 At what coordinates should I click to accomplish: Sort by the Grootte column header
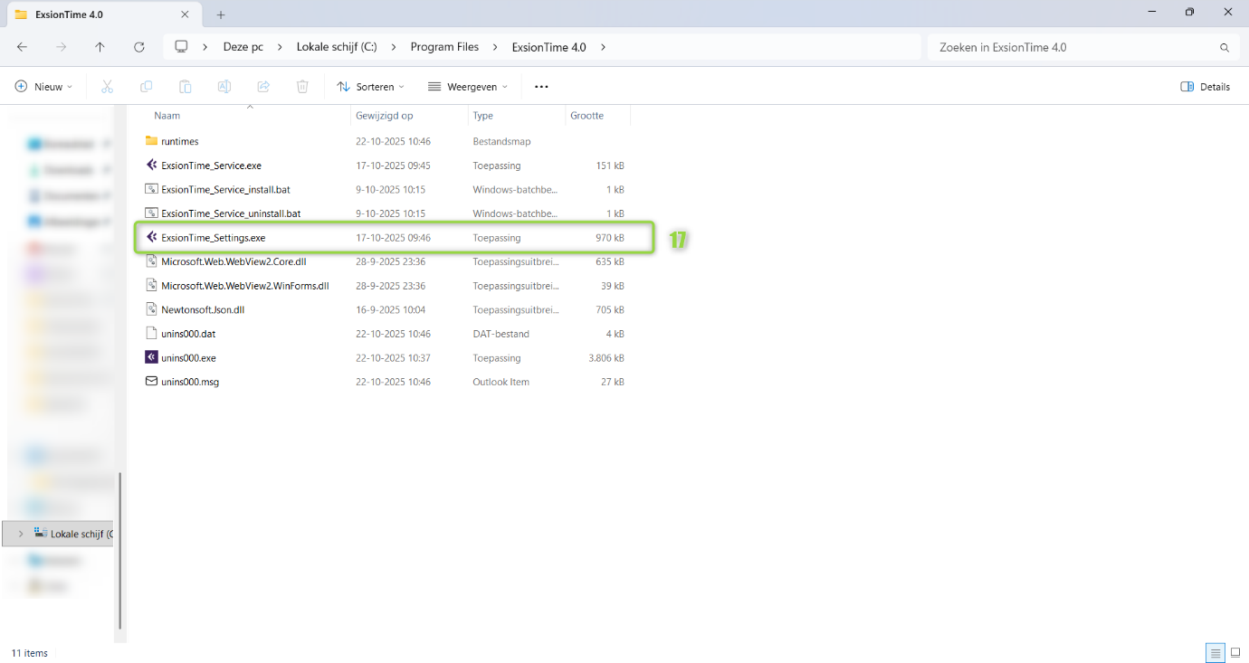pyautogui.click(x=597, y=116)
